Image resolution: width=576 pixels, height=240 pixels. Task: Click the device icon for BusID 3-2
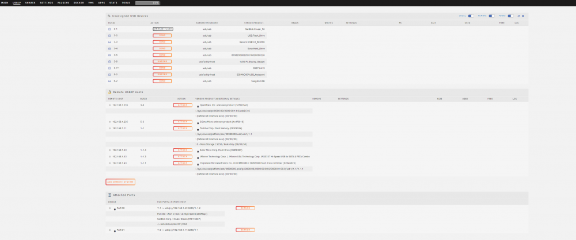coord(109,36)
